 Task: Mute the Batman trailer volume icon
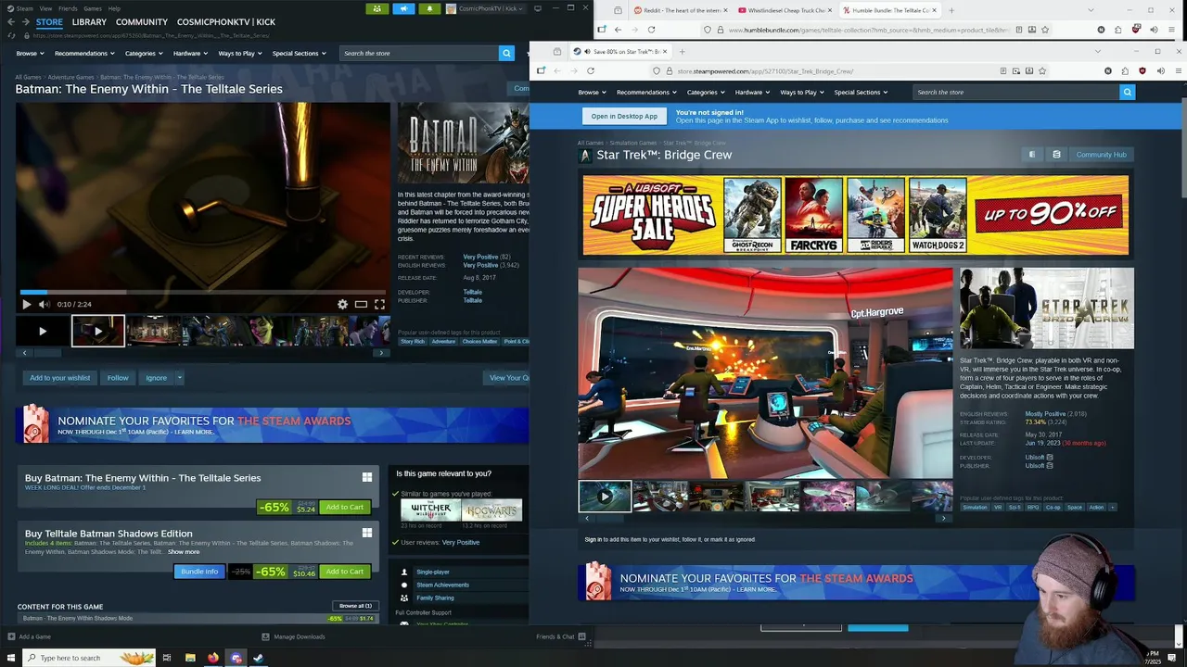[x=43, y=304]
